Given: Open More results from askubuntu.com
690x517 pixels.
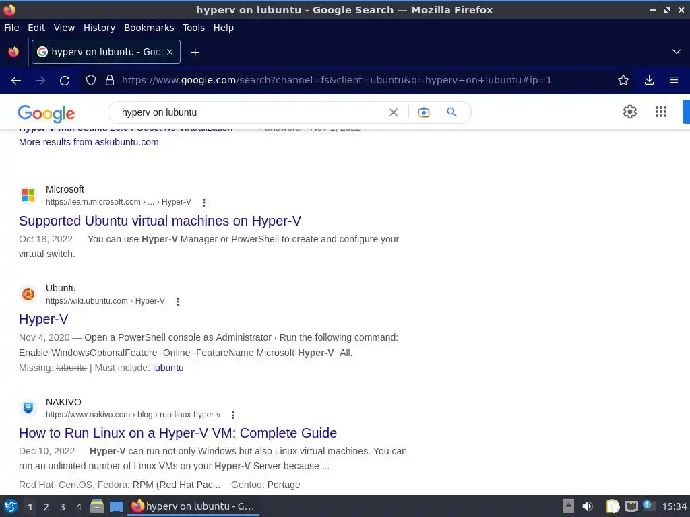Looking at the screenshot, I should (88, 142).
